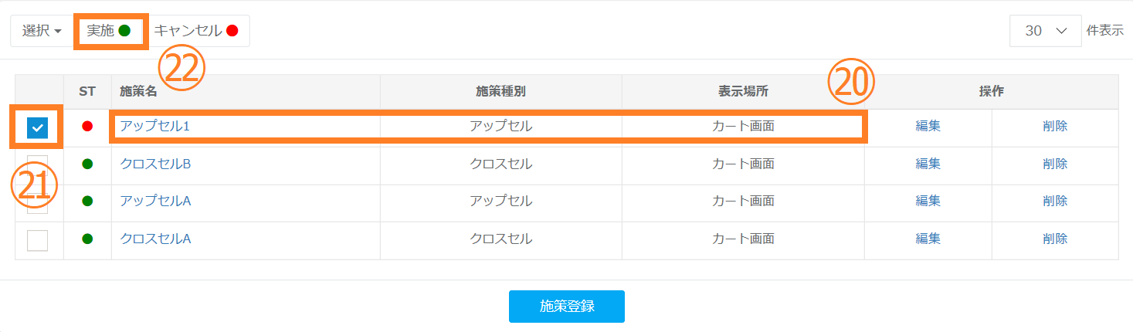This screenshot has width=1133, height=332.
Task: Click the 施策登録 button
Action: 566,306
